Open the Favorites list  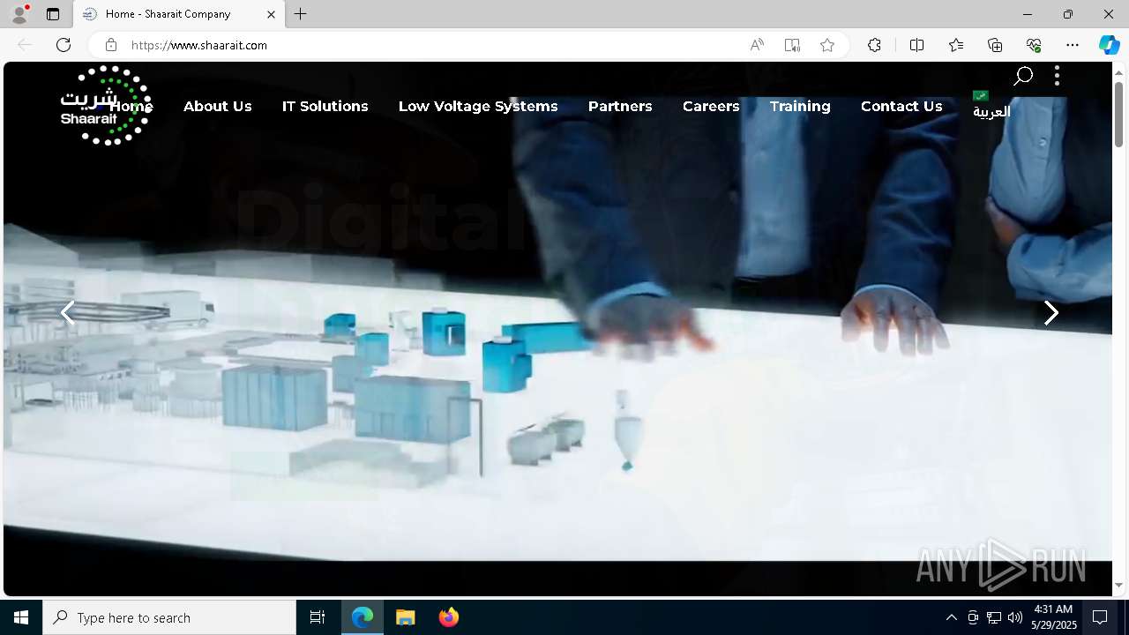[956, 45]
